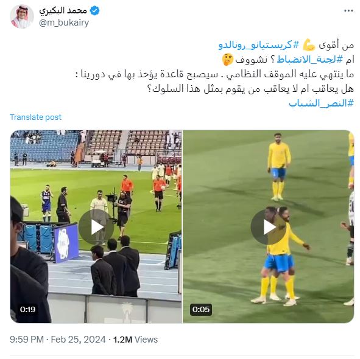
Task: Open the 9:59 PM Feb 25, 2024 timestamp
Action: pos(58,340)
